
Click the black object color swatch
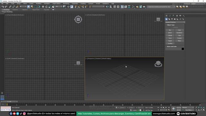[183, 49]
